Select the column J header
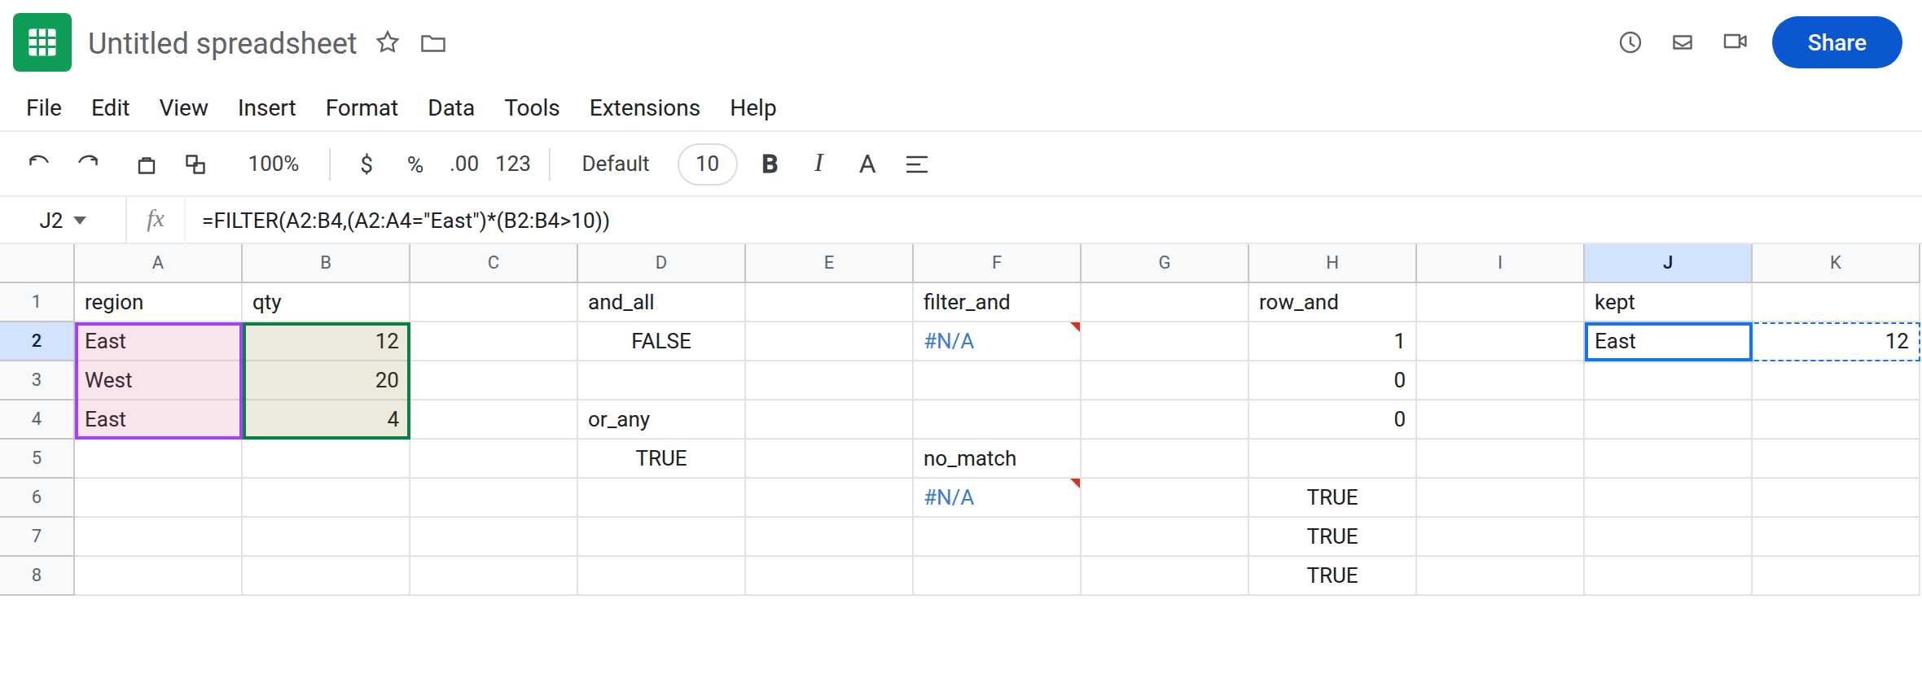This screenshot has height=700, width=1922. [1668, 262]
